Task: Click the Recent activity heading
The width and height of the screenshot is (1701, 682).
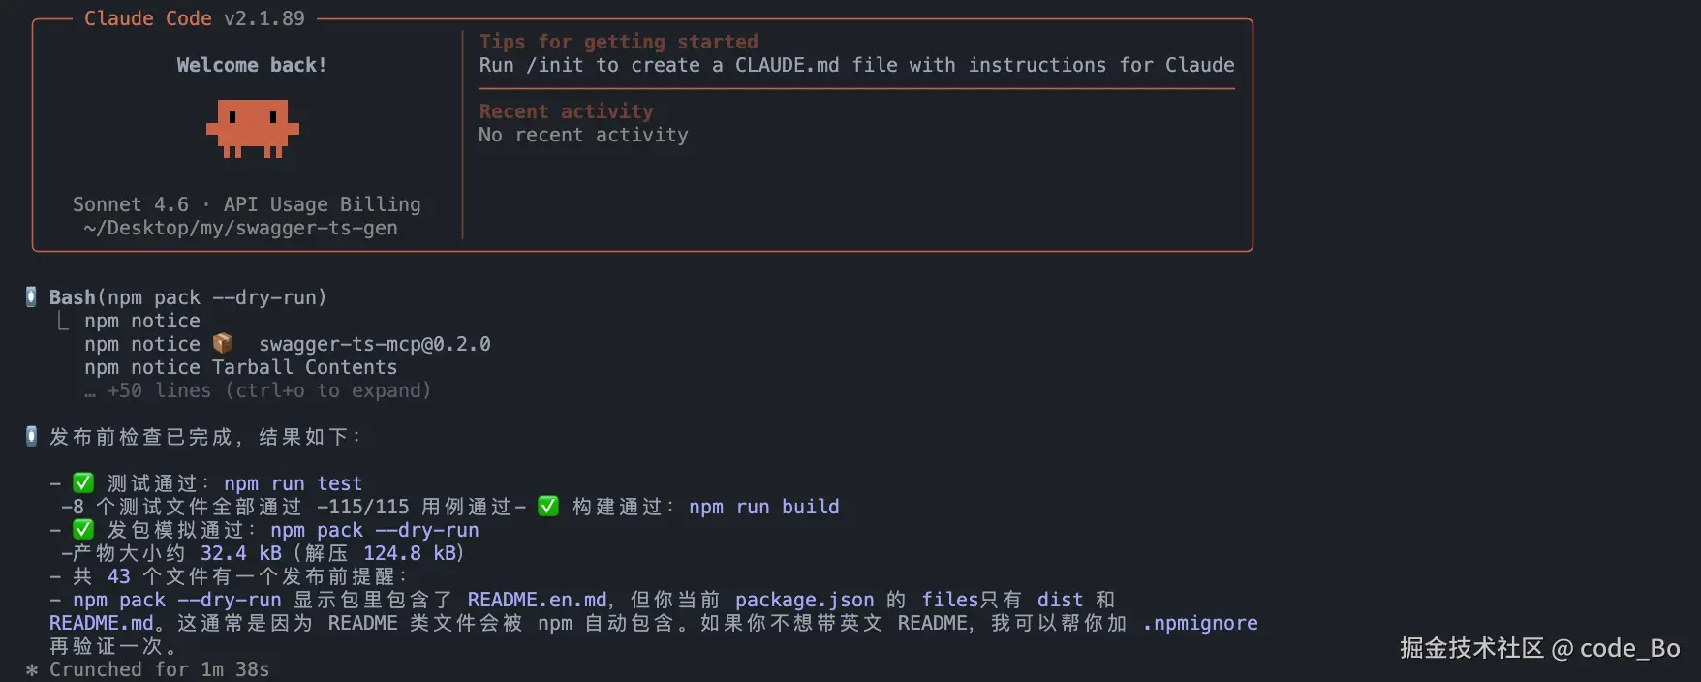Action: pos(566,111)
